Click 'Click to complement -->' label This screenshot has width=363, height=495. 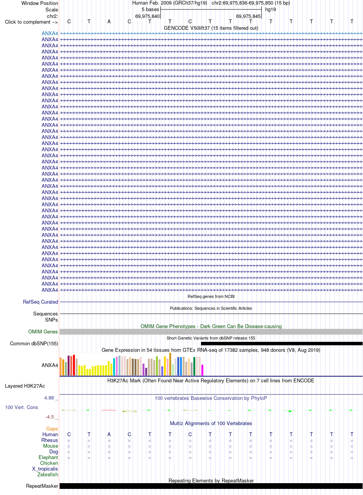31,22
